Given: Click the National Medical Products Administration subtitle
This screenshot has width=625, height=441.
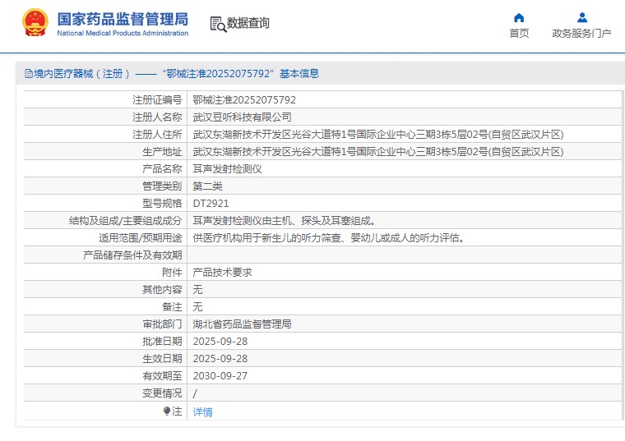Looking at the screenshot, I should tap(123, 33).
